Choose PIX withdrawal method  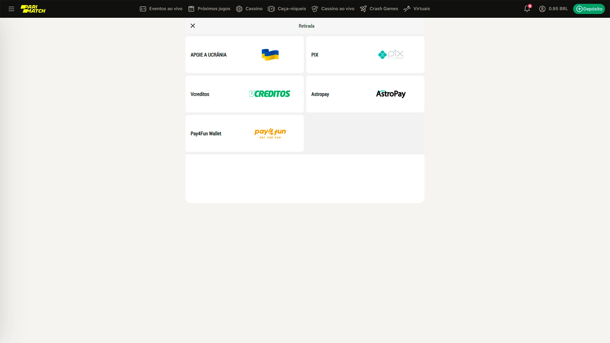coord(365,55)
